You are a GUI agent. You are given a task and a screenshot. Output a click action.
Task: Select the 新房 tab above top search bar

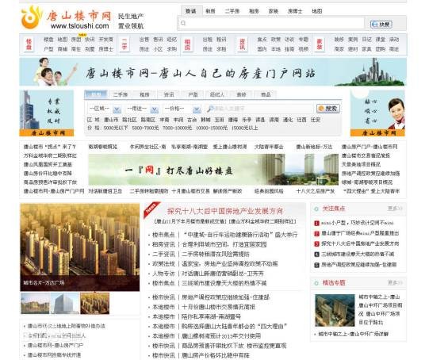pyautogui.click(x=210, y=11)
